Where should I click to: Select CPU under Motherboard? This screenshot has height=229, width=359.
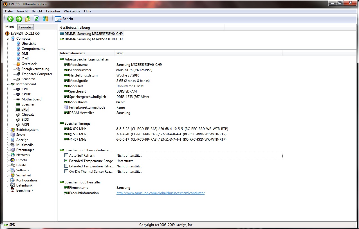tap(25, 89)
